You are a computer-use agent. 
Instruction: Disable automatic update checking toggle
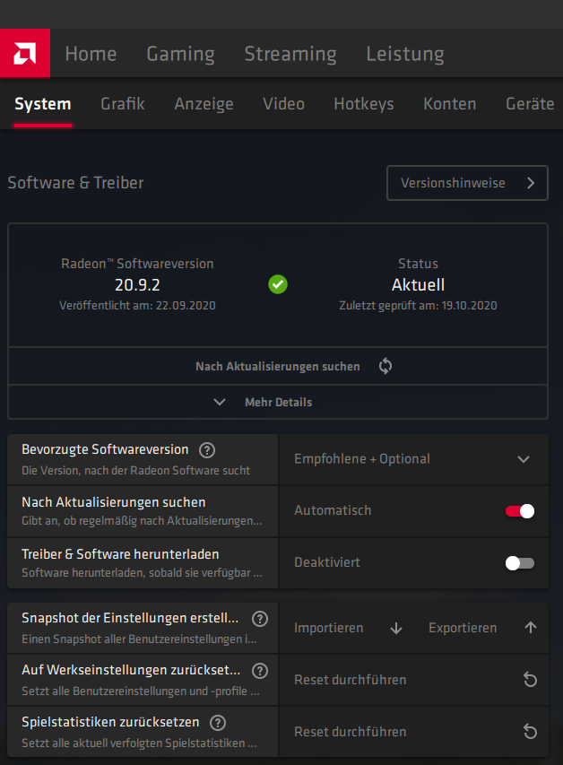[x=520, y=511]
